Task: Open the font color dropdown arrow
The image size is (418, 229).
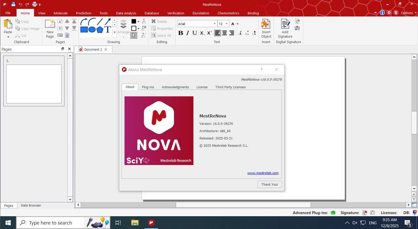Action: pos(237,24)
